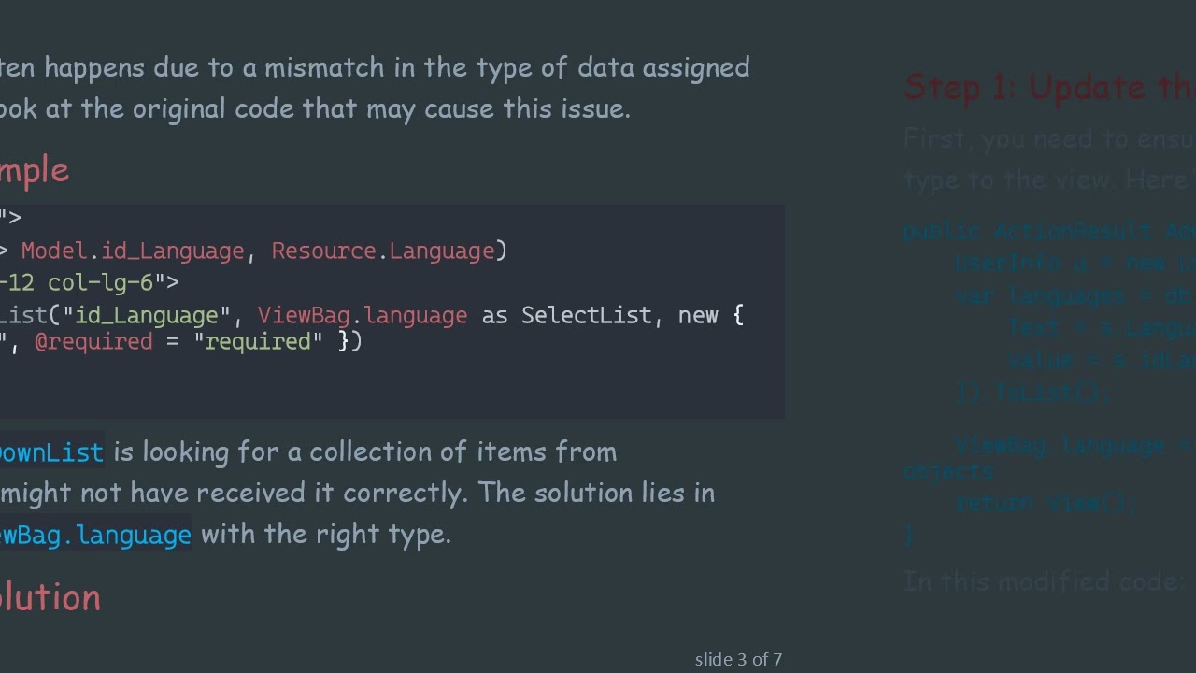Click the "slide 3 of 7" counter

(738, 660)
